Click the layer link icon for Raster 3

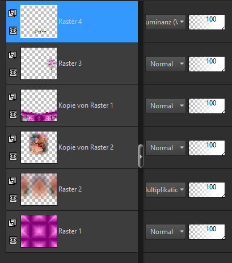12,55
